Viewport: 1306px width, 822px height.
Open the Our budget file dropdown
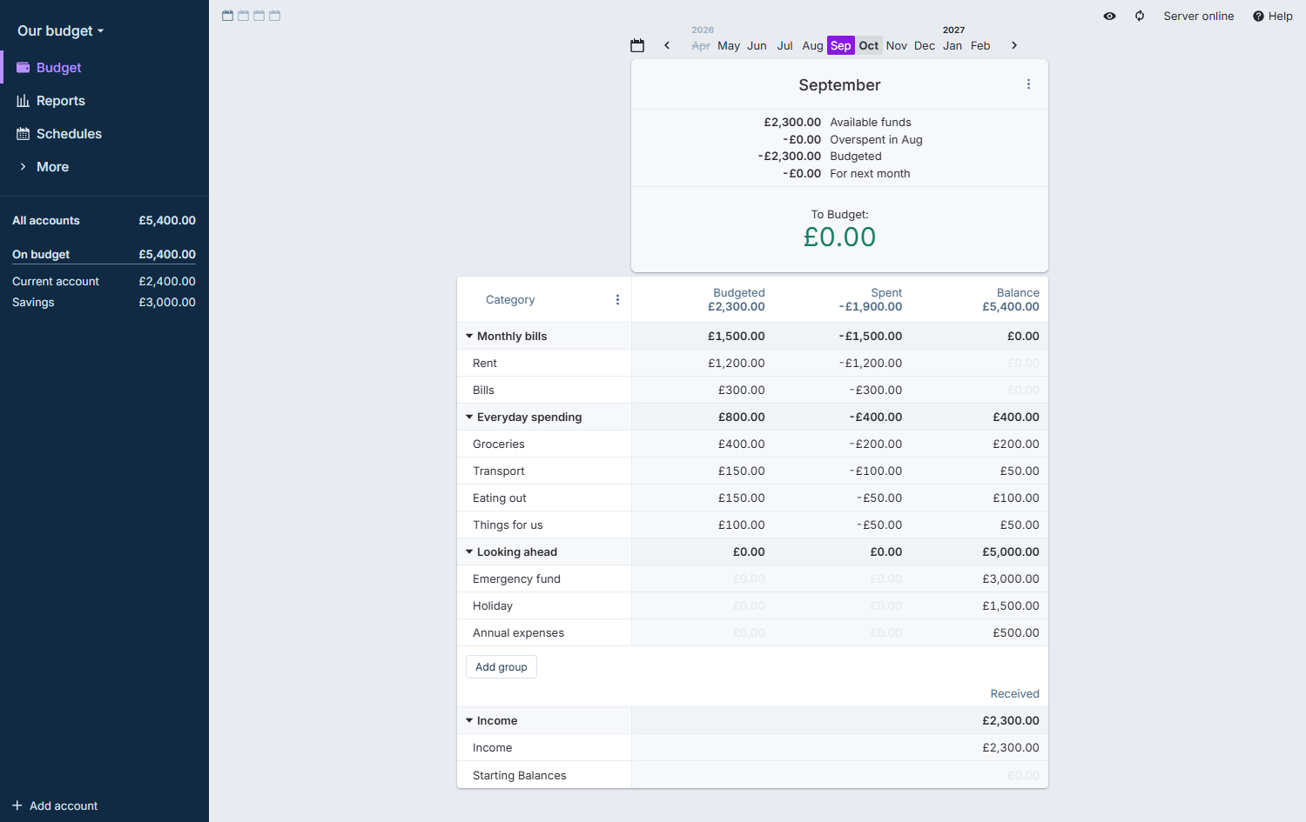click(61, 30)
